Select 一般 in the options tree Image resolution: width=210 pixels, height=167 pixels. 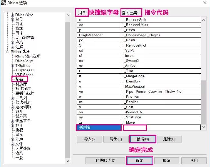(19, 158)
